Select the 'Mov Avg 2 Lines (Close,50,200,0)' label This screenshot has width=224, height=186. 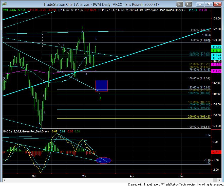point(165,10)
